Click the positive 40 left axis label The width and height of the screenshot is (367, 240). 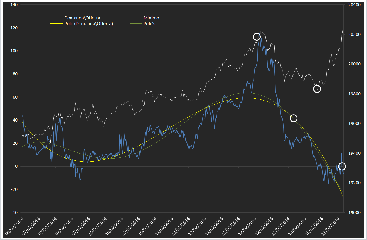15,120
